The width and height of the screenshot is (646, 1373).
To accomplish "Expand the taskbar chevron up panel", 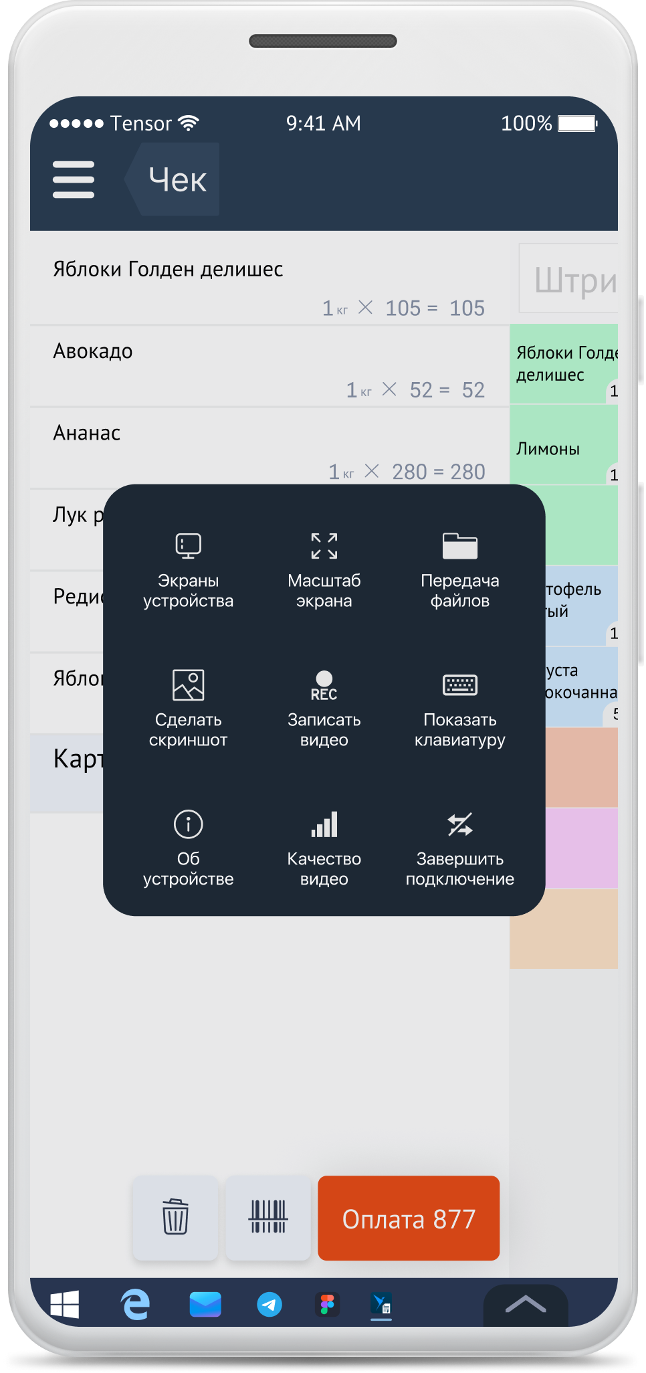I will (526, 1304).
